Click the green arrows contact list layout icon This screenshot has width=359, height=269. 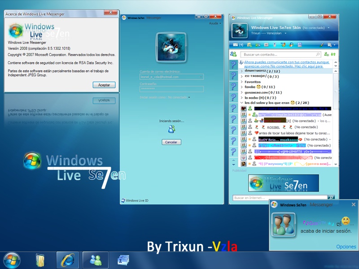(x=333, y=54)
